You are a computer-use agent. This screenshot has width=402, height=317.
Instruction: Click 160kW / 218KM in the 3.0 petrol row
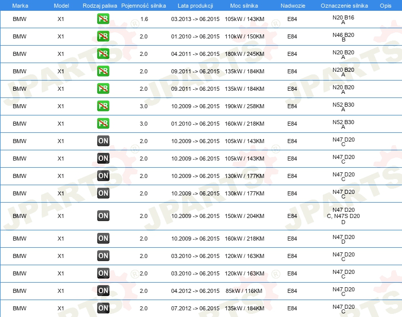pyautogui.click(x=244, y=124)
